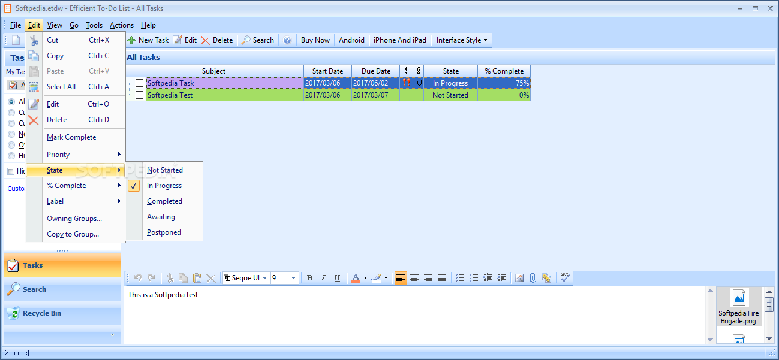Open the Actions menu
The image size is (779, 360).
pyautogui.click(x=122, y=25)
